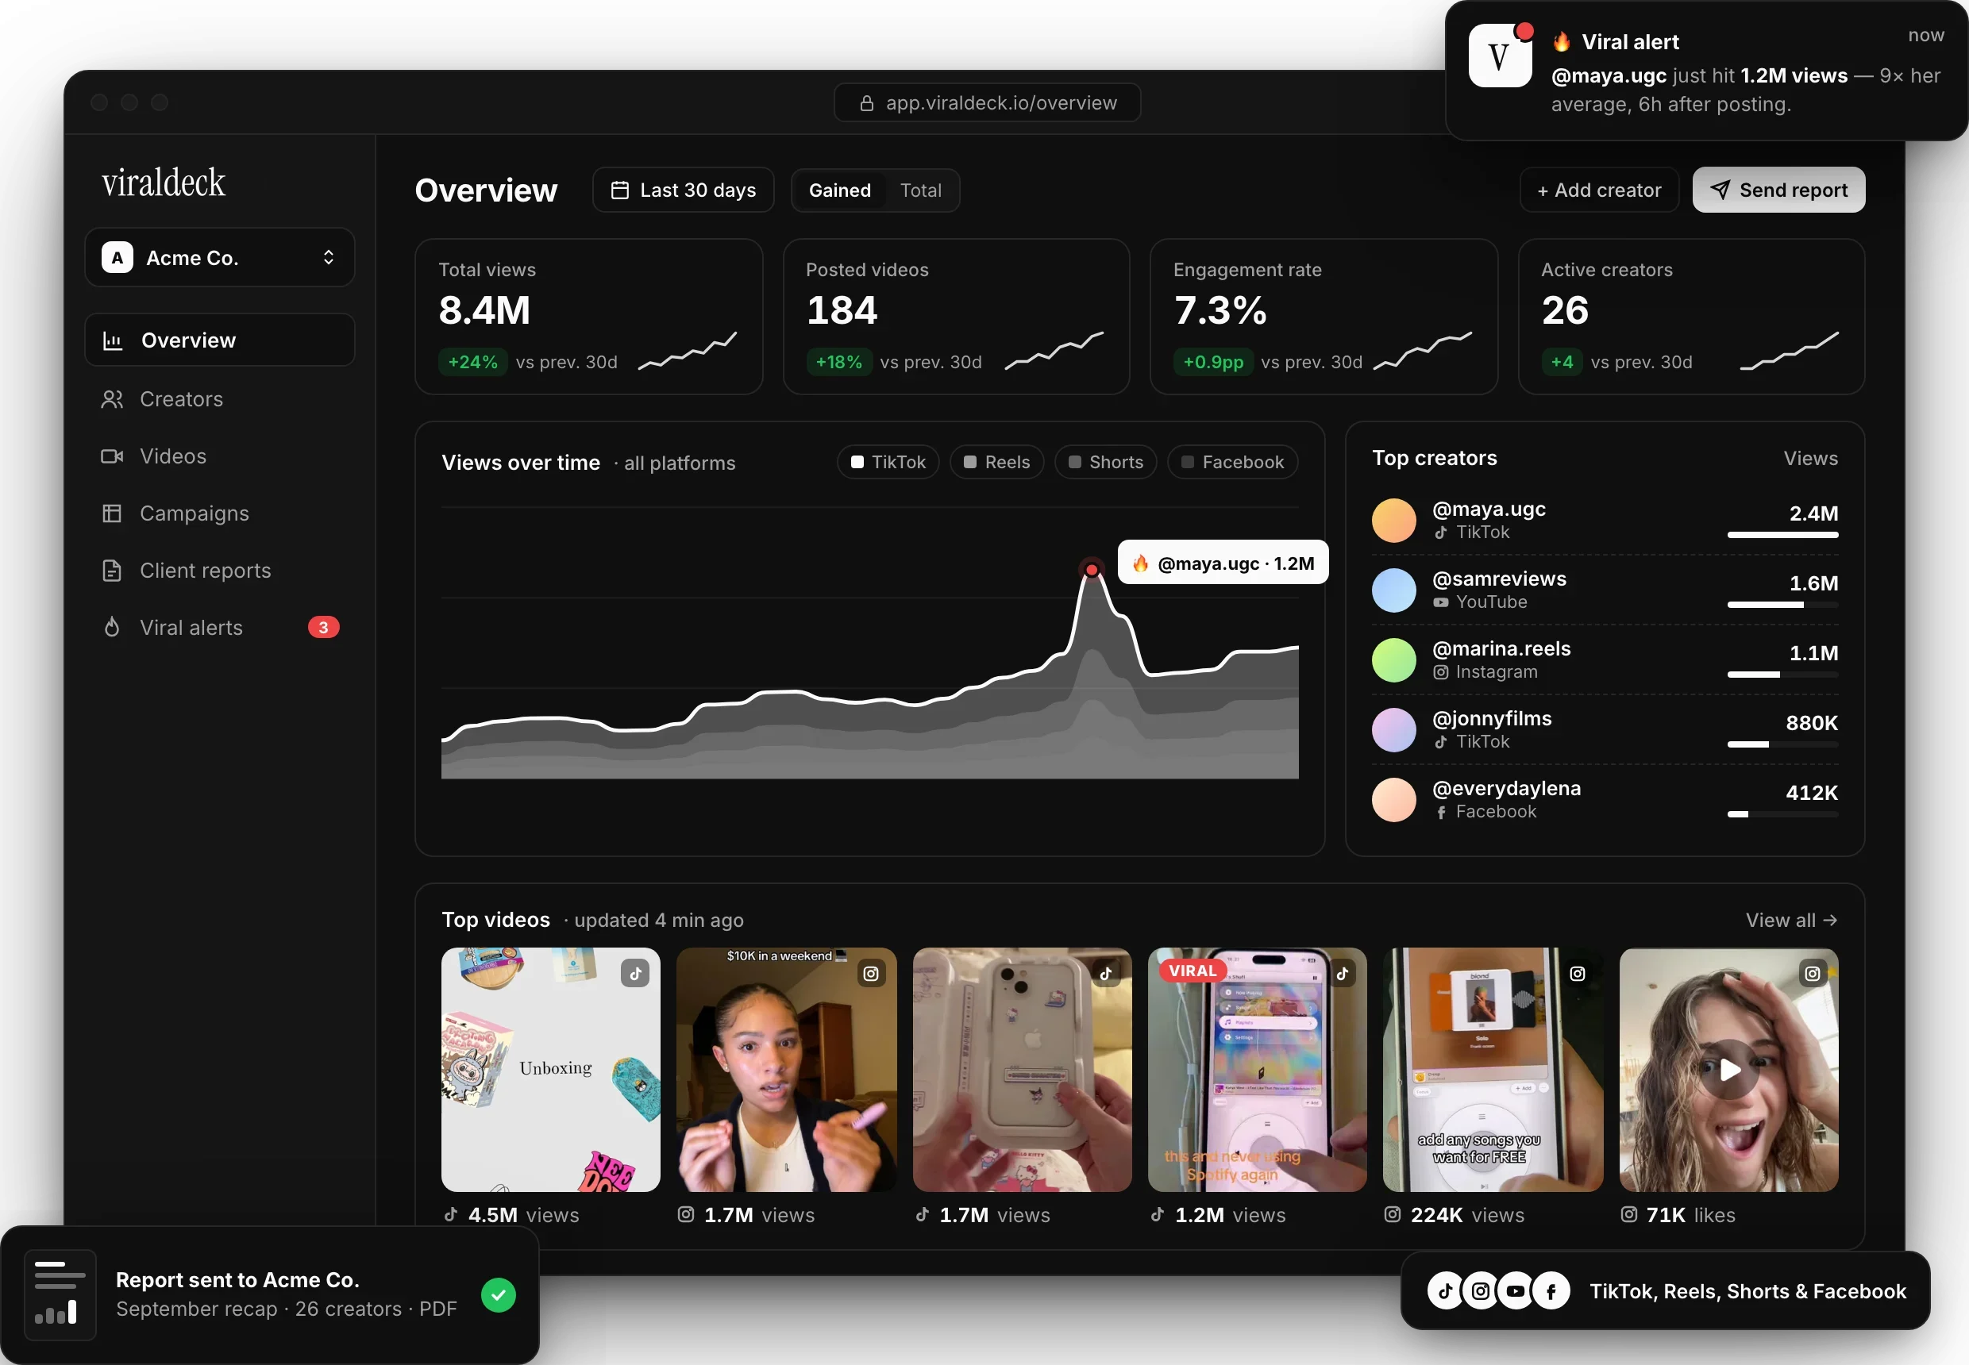Click the Viral alert notification app icon

1499,56
